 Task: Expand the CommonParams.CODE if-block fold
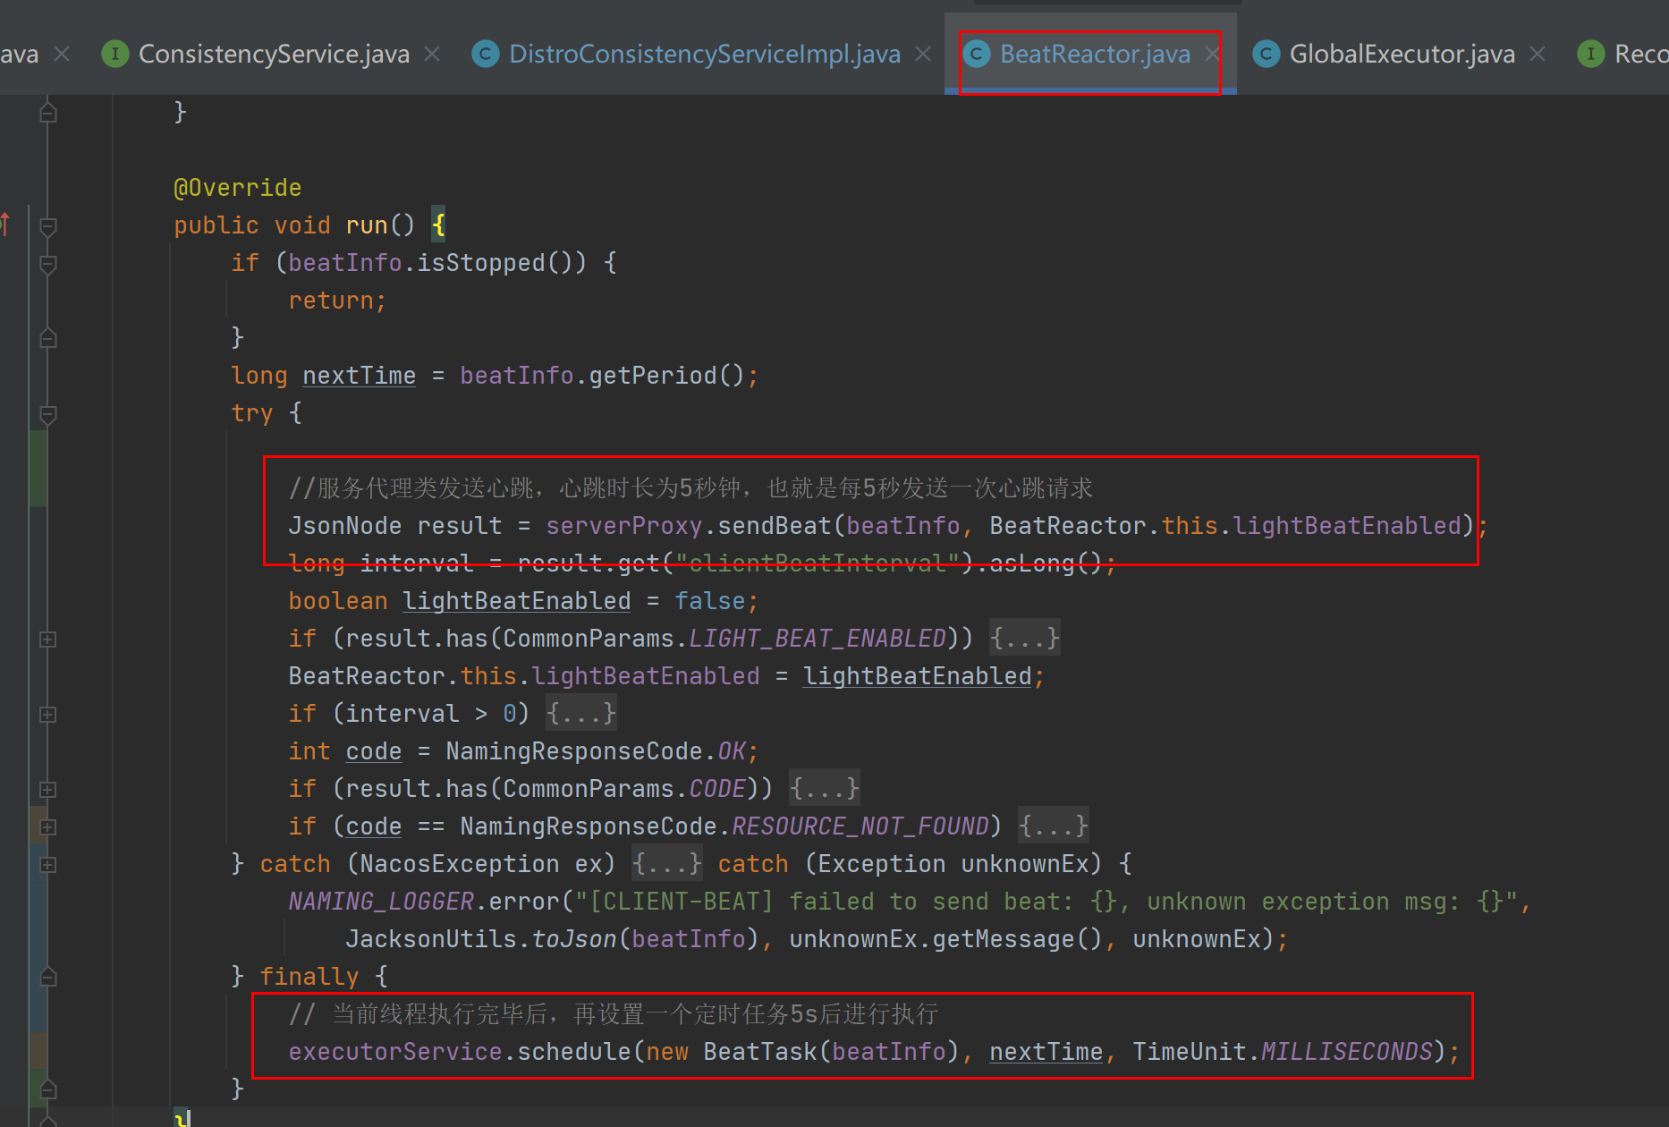point(48,790)
